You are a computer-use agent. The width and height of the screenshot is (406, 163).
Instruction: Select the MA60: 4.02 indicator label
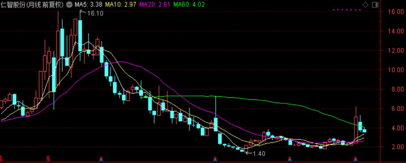coord(189,4)
